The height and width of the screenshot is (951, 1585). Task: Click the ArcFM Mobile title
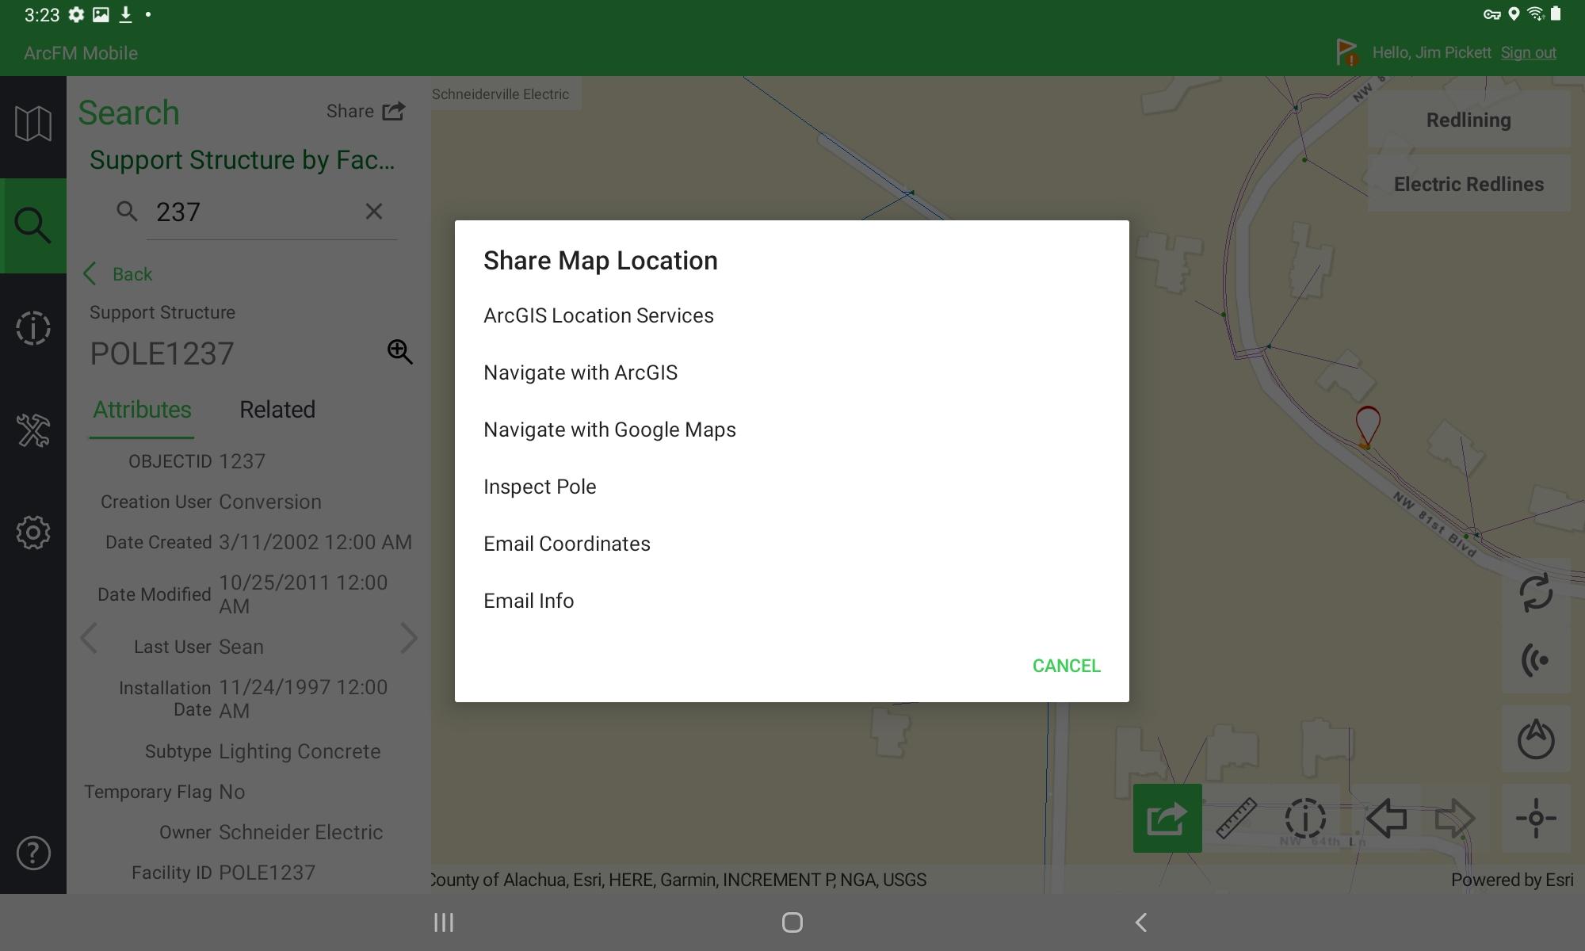(81, 53)
